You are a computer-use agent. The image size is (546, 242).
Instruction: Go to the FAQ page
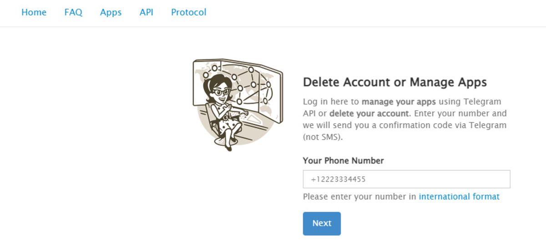click(x=73, y=13)
